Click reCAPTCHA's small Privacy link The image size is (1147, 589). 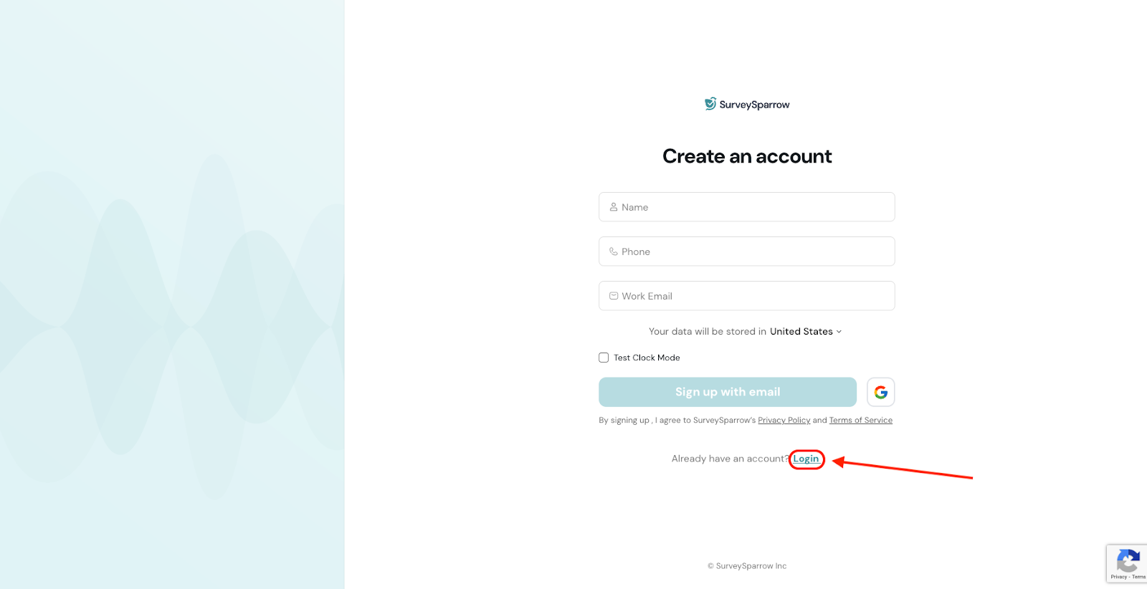[1118, 577]
